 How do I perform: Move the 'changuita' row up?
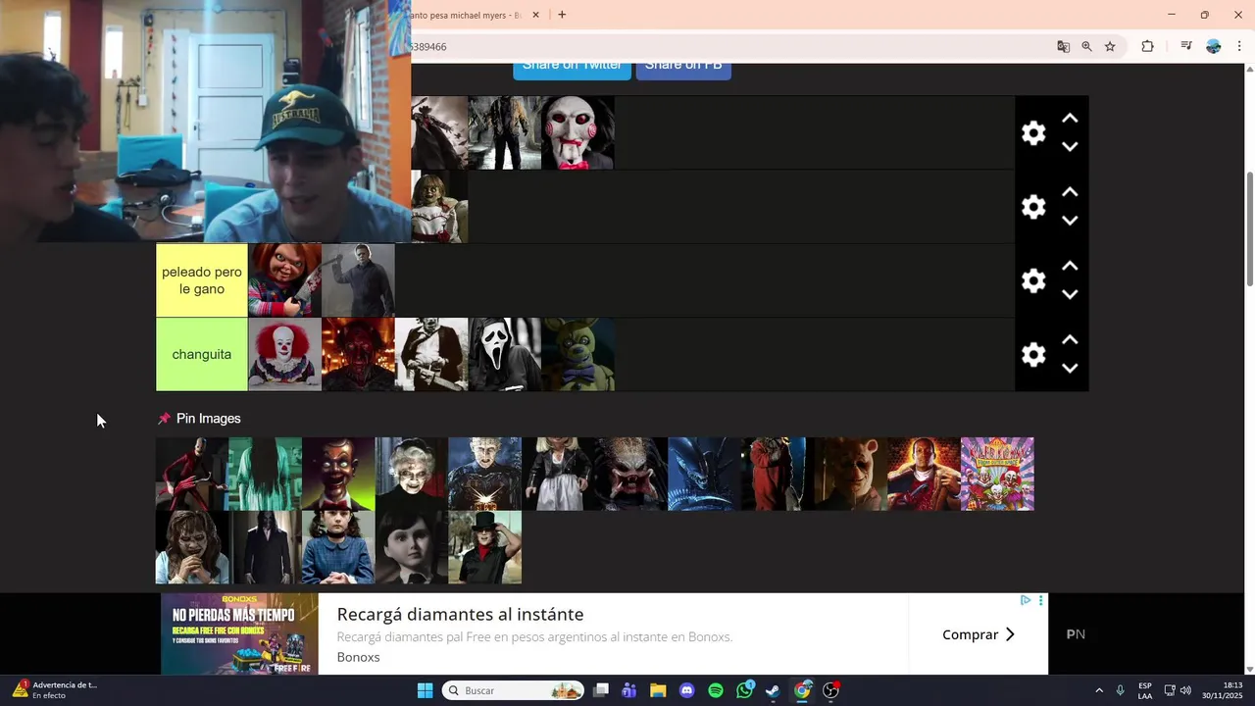pyautogui.click(x=1070, y=339)
